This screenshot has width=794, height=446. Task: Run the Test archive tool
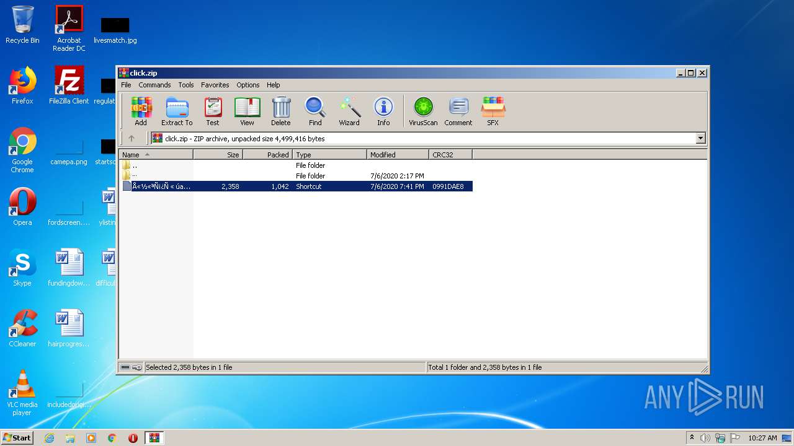[x=213, y=111]
